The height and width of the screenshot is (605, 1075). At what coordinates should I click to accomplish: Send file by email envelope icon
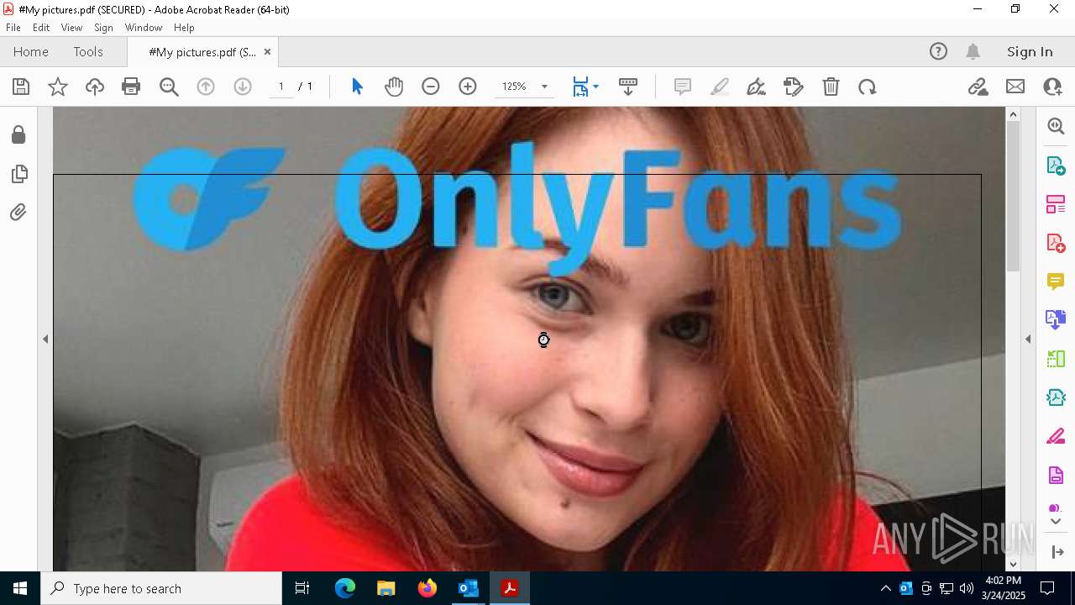click(1015, 87)
